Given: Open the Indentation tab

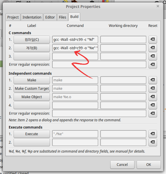Looking at the screenshot, I should 32,17.
